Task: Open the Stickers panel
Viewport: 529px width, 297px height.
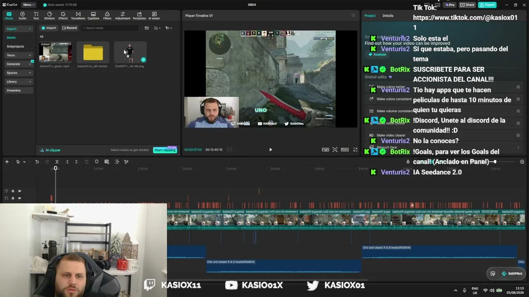Action: pyautogui.click(x=49, y=16)
